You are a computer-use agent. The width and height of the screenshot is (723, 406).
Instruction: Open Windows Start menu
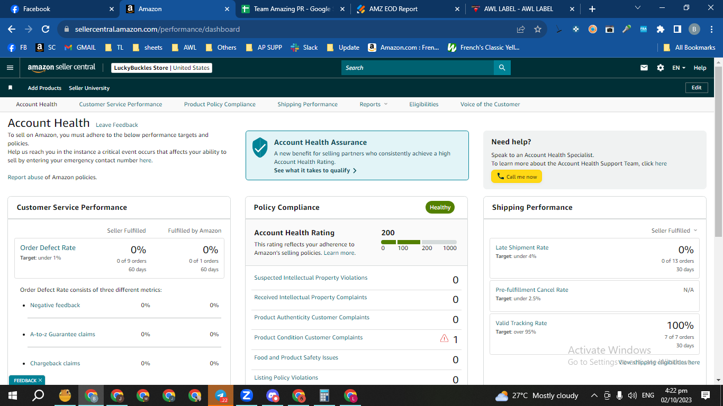coord(13,395)
